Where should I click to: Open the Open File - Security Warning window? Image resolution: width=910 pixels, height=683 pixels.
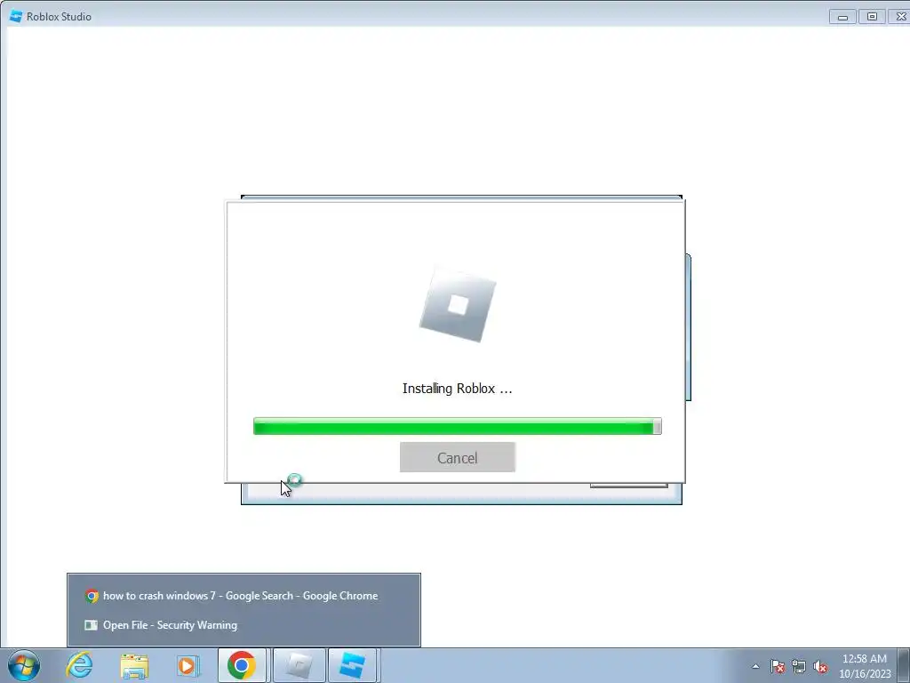tap(243, 625)
